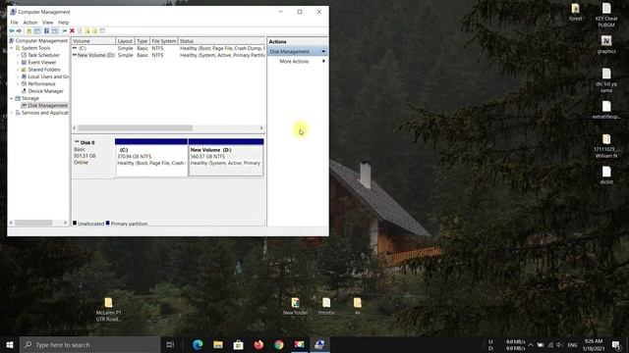Click the volume speaker tray icon

point(559,344)
